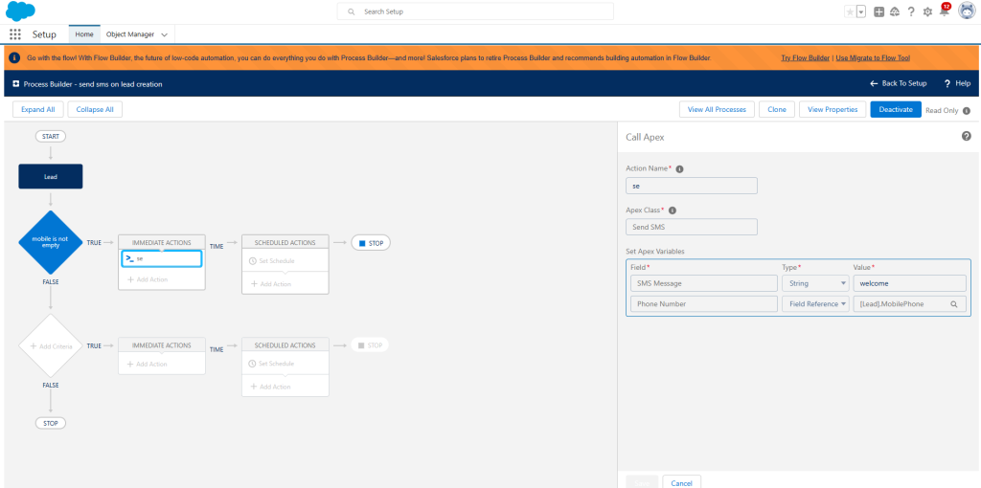Click the Apex Class Send SMS field

[692, 228]
